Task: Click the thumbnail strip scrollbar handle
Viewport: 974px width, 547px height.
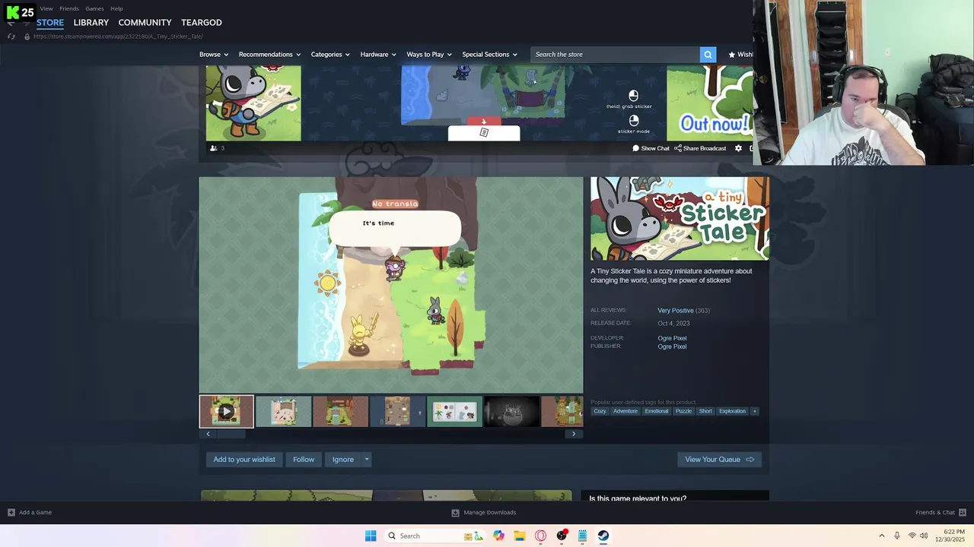Action: [x=231, y=434]
